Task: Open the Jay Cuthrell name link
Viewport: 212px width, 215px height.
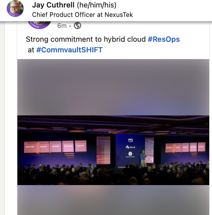Action: (x=53, y=5)
